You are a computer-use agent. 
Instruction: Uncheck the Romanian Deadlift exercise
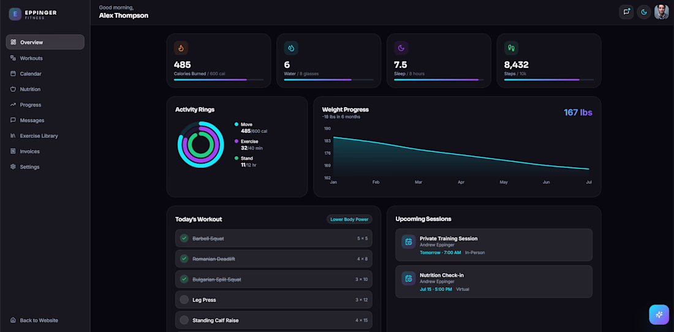(184, 258)
